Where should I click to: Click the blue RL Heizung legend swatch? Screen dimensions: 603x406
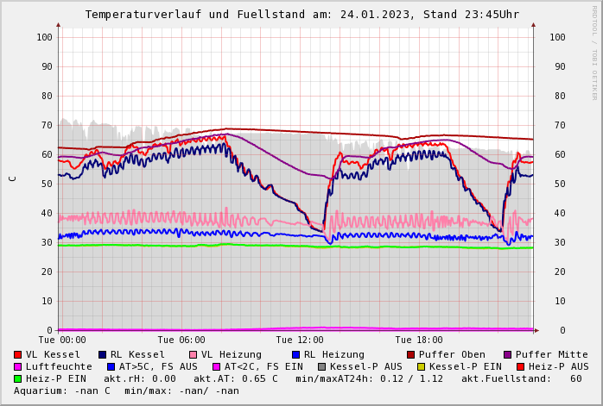tap(295, 354)
